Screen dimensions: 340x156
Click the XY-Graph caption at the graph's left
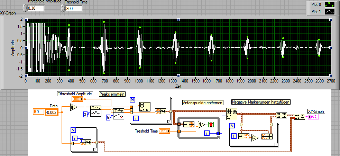8,13
